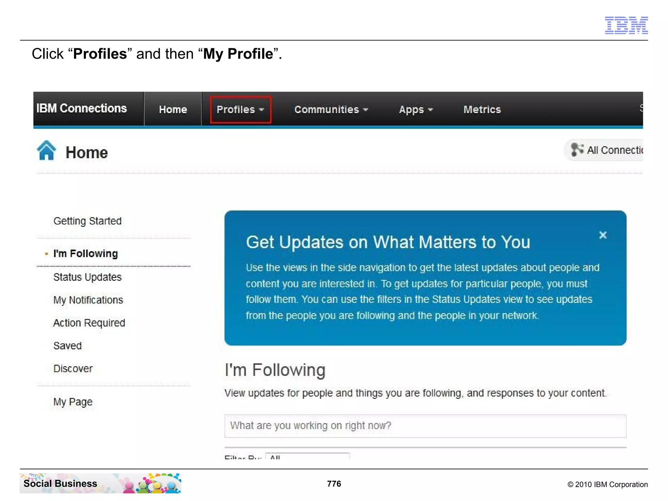Open Status Updates view
Viewport: 668px width, 501px height.
pyautogui.click(x=87, y=277)
